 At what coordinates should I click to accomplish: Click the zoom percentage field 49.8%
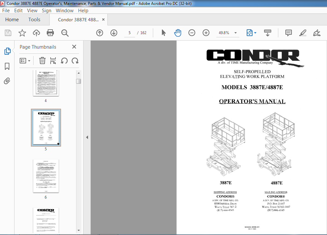point(224,33)
